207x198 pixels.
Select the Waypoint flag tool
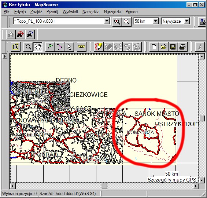50,47
